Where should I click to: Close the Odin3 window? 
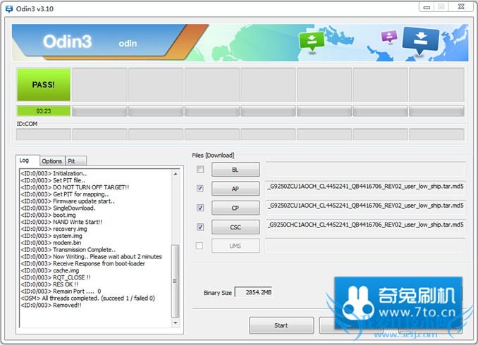point(462,7)
